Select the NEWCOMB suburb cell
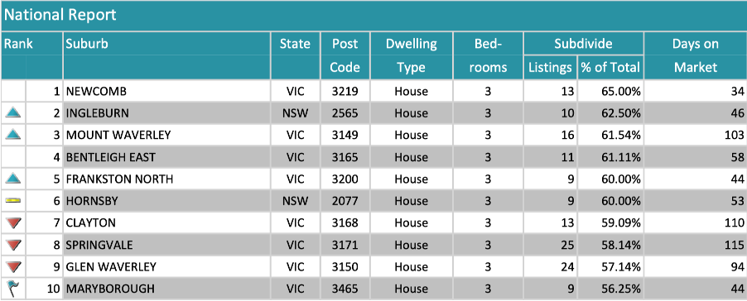Viewport: 747px width, 301px height. [166, 91]
